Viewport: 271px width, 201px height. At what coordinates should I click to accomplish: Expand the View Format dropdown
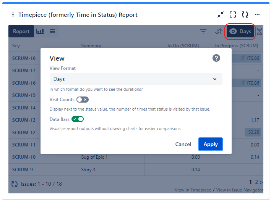tap(136, 79)
